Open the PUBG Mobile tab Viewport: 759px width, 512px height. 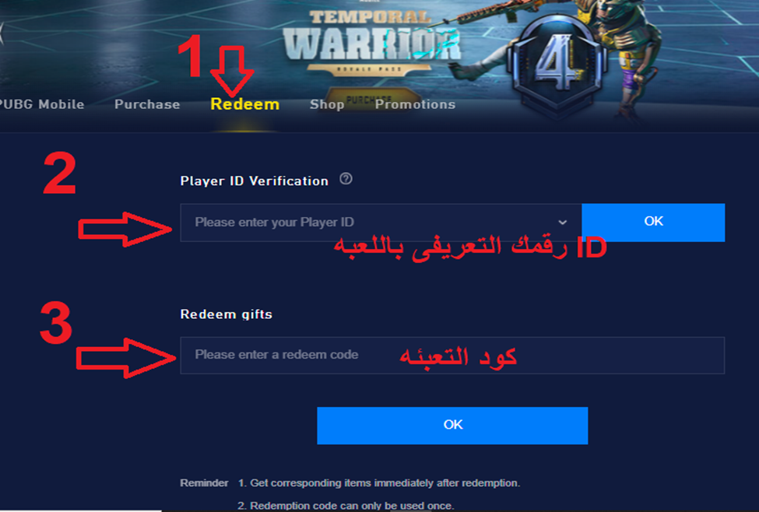coord(41,104)
